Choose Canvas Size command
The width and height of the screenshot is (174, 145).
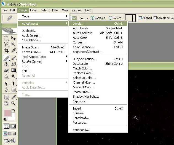point(43,52)
